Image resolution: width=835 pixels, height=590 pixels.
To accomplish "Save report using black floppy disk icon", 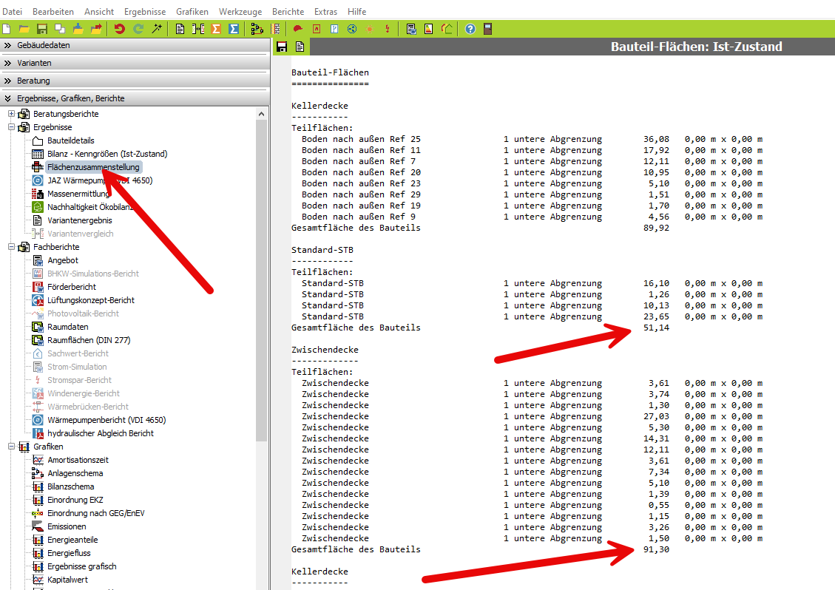I will coord(282,47).
